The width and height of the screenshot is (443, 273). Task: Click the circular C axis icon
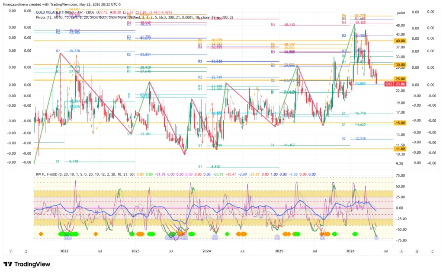pyautogui.click(x=432, y=251)
